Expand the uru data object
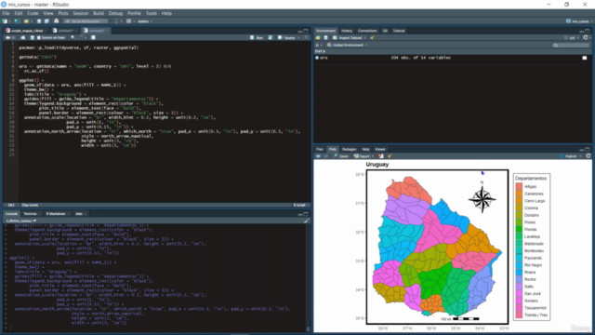This screenshot has height=335, width=595. point(317,58)
